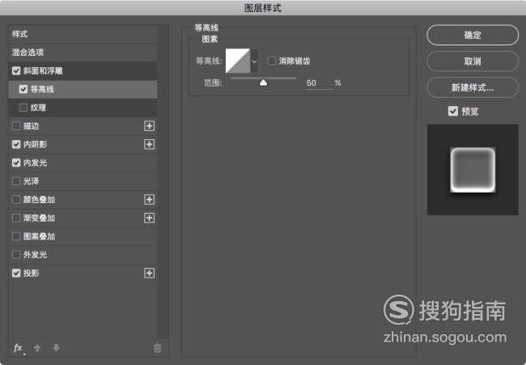Disable the 投影 checkbox
Image resolution: width=526 pixels, height=365 pixels.
tap(16, 273)
